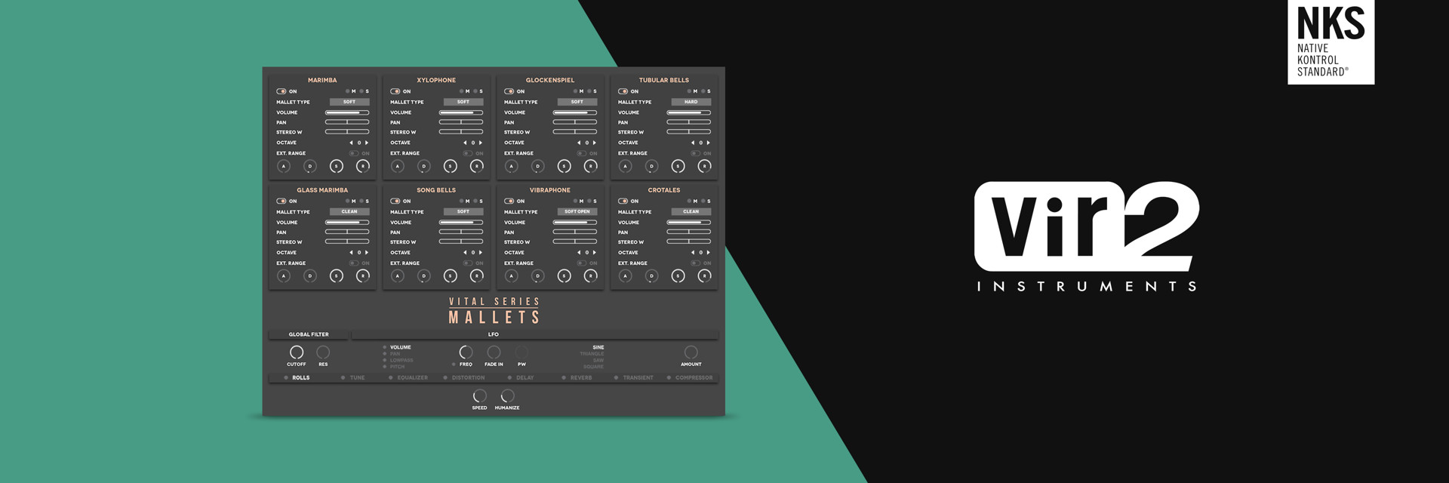
Task: Turn off the Marimba ON switch
Action: (x=281, y=91)
